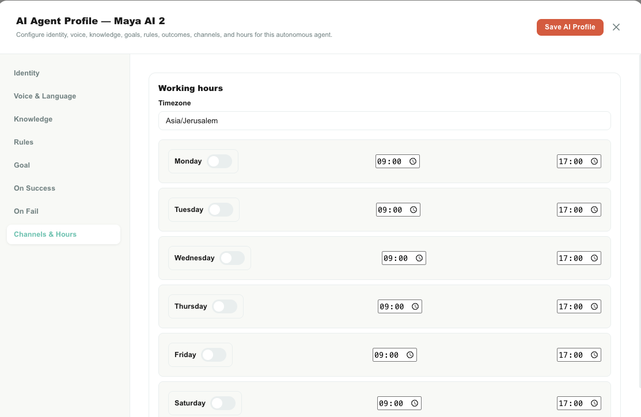
Task: Open clock picker for Thursday end time
Action: click(x=594, y=306)
